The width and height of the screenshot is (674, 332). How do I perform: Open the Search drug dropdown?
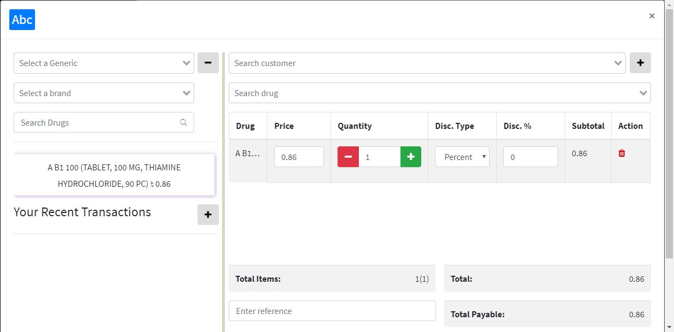[x=439, y=93]
